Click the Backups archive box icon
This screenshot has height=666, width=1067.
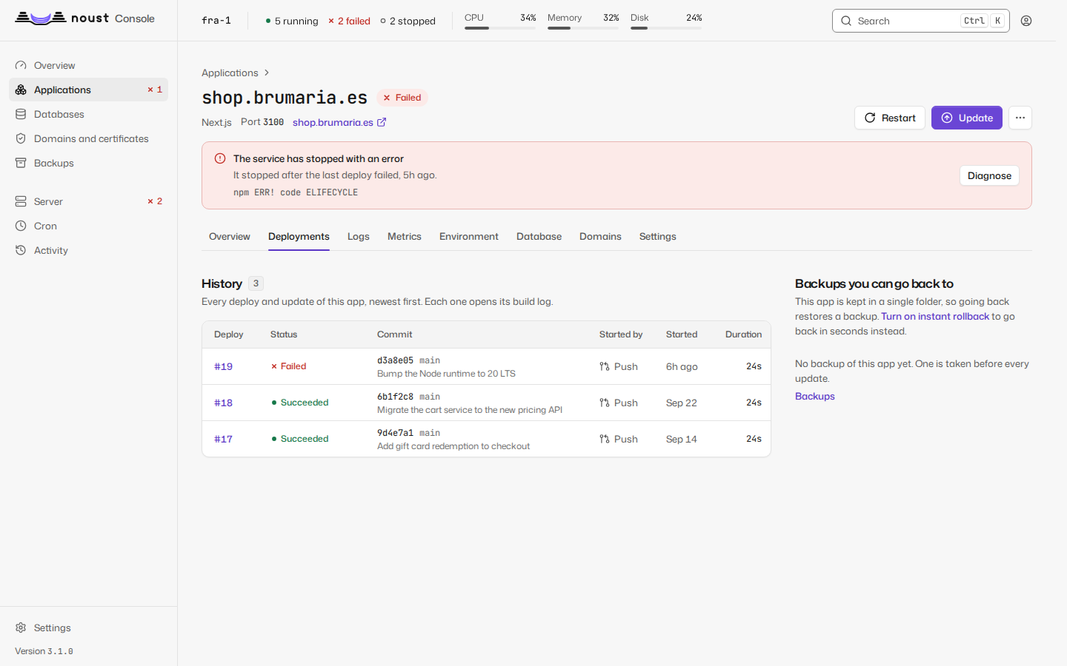pyautogui.click(x=21, y=163)
